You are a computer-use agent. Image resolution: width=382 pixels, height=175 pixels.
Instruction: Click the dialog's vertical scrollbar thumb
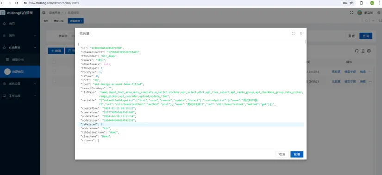click(x=306, y=42)
